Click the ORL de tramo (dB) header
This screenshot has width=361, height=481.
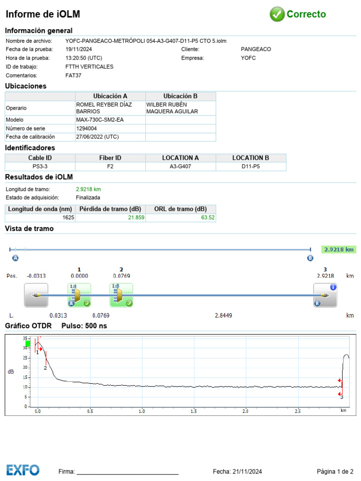tap(180, 209)
